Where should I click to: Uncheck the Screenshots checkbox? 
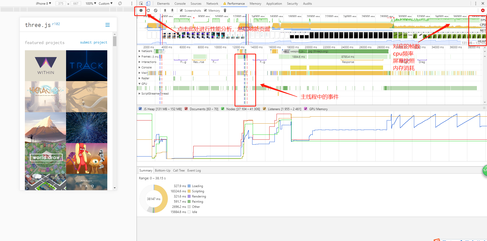point(181,10)
